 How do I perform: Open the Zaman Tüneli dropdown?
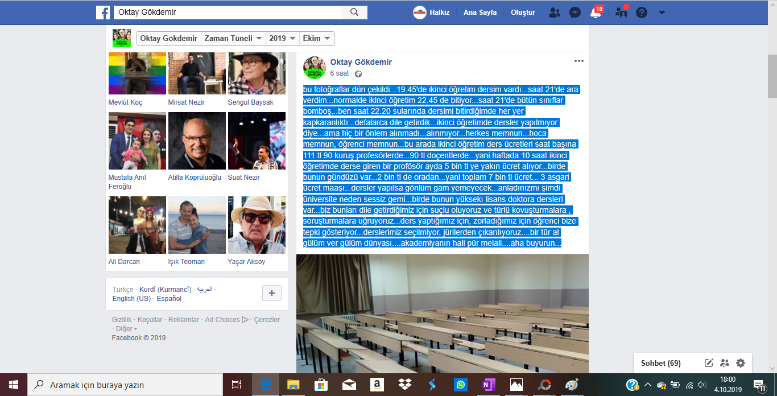point(233,38)
